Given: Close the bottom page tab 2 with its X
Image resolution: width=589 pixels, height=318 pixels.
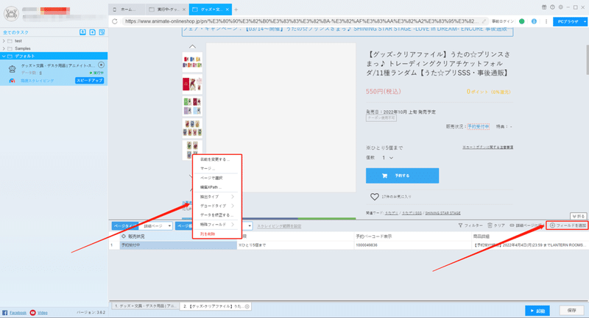Looking at the screenshot, I should pos(247,306).
